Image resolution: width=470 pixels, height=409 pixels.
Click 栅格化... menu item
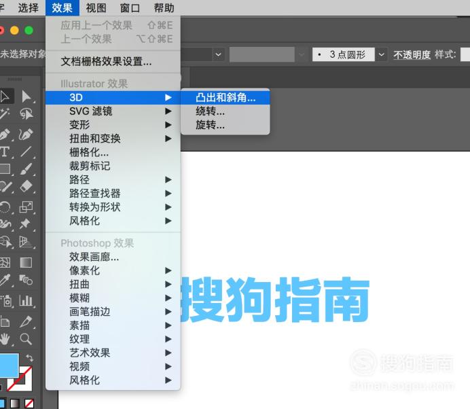[x=113, y=152]
